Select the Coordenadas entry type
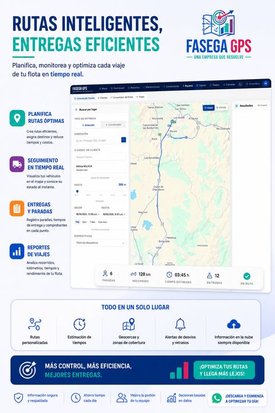Screen dimensions: 275x413 point(113,124)
